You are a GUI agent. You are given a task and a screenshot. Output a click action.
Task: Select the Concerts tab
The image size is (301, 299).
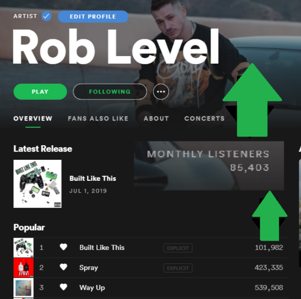pyautogui.click(x=205, y=119)
